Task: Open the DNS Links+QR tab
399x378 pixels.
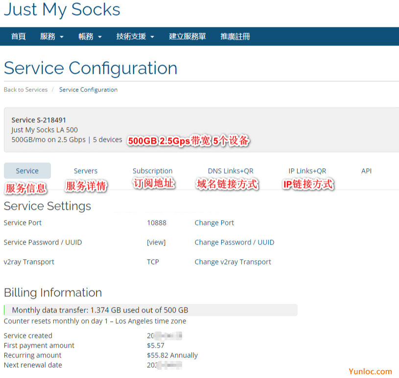Action: click(231, 171)
